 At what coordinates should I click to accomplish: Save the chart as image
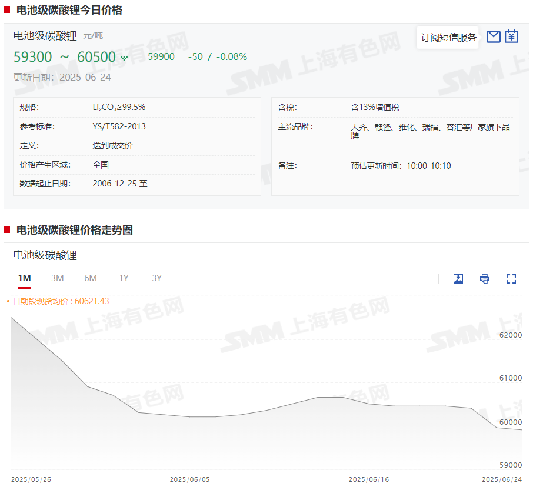click(x=458, y=279)
